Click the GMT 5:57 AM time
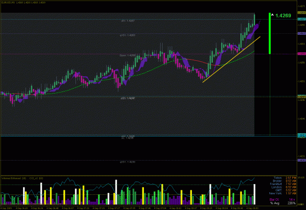 pos(291,190)
